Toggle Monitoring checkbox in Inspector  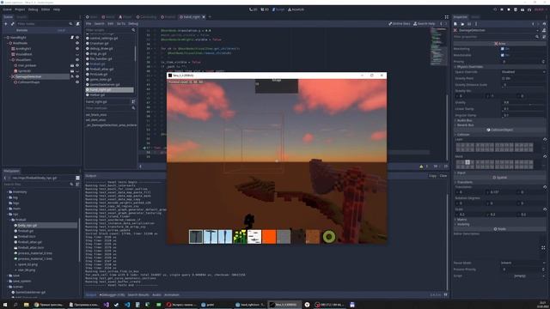pos(503,49)
